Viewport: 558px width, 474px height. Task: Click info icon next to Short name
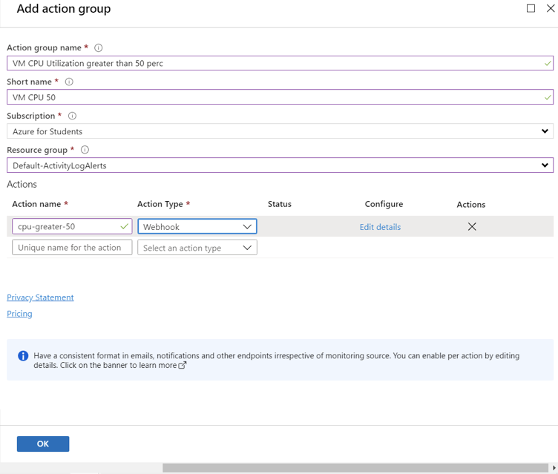point(69,82)
